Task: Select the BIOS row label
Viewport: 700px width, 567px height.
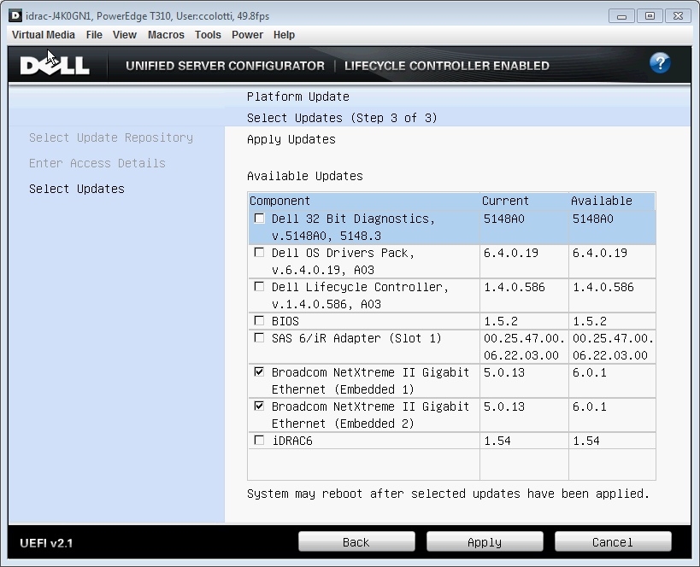Action: pyautogui.click(x=285, y=321)
